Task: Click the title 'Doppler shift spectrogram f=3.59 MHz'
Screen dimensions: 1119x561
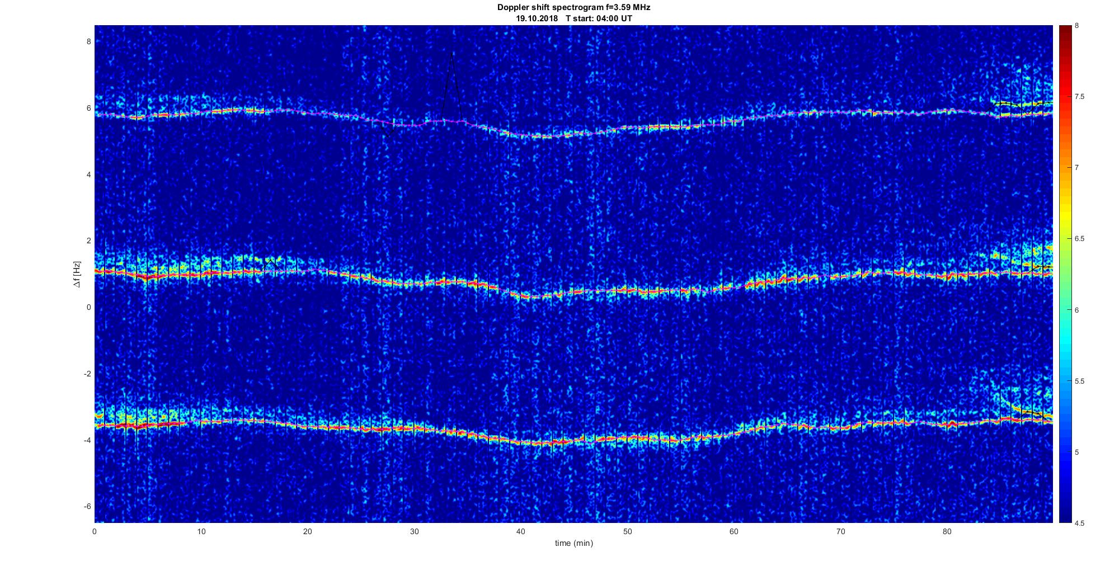Action: [x=573, y=8]
